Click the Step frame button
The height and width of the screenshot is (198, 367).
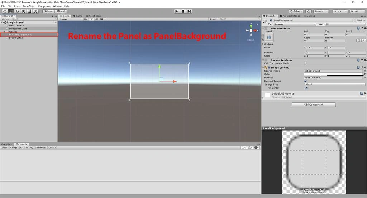click(x=189, y=11)
